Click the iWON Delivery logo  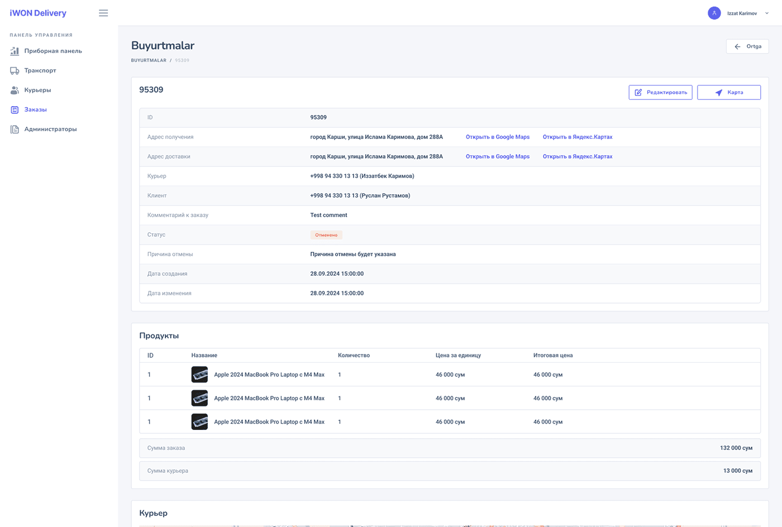point(37,13)
